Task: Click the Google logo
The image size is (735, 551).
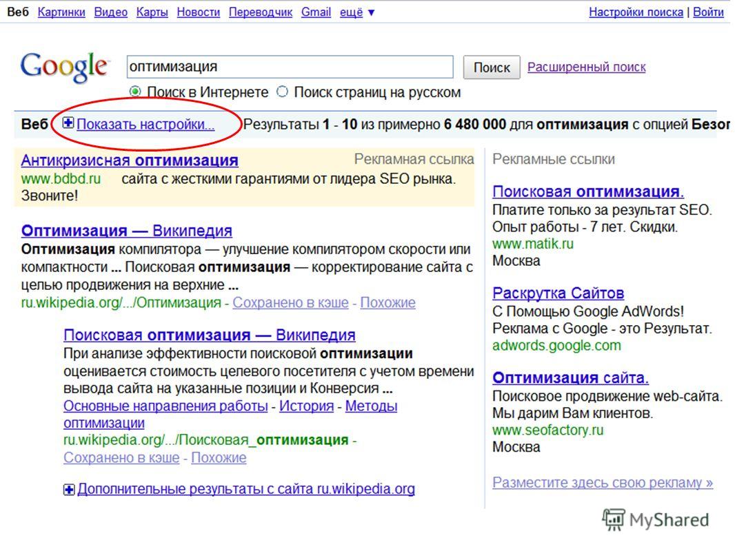Action: point(64,67)
